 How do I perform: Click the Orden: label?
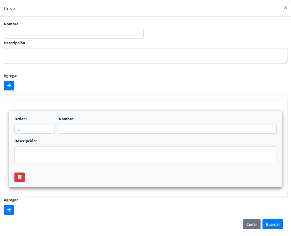click(21, 119)
